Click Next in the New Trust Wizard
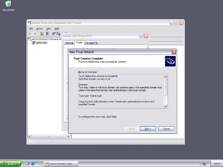This screenshot has width=223, height=167. 148,129
